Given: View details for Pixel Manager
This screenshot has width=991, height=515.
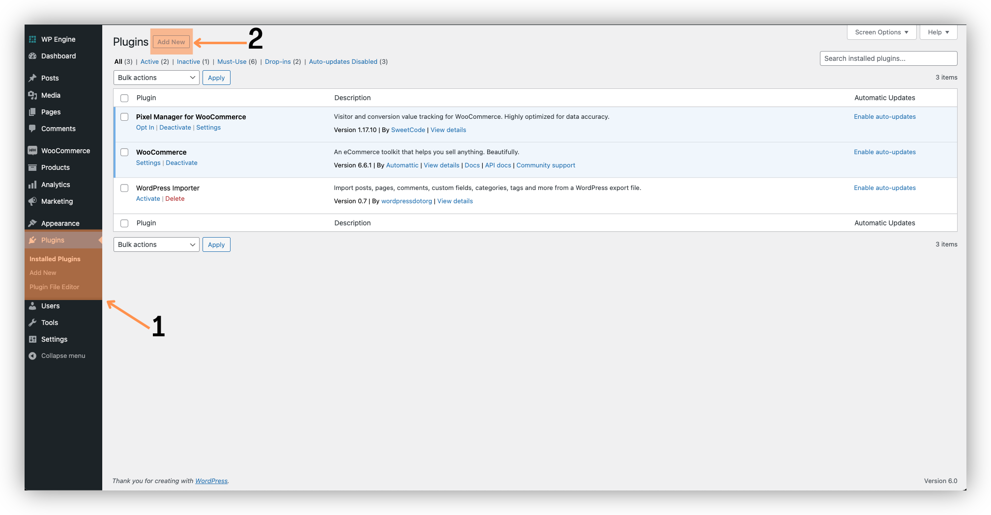Looking at the screenshot, I should point(448,130).
